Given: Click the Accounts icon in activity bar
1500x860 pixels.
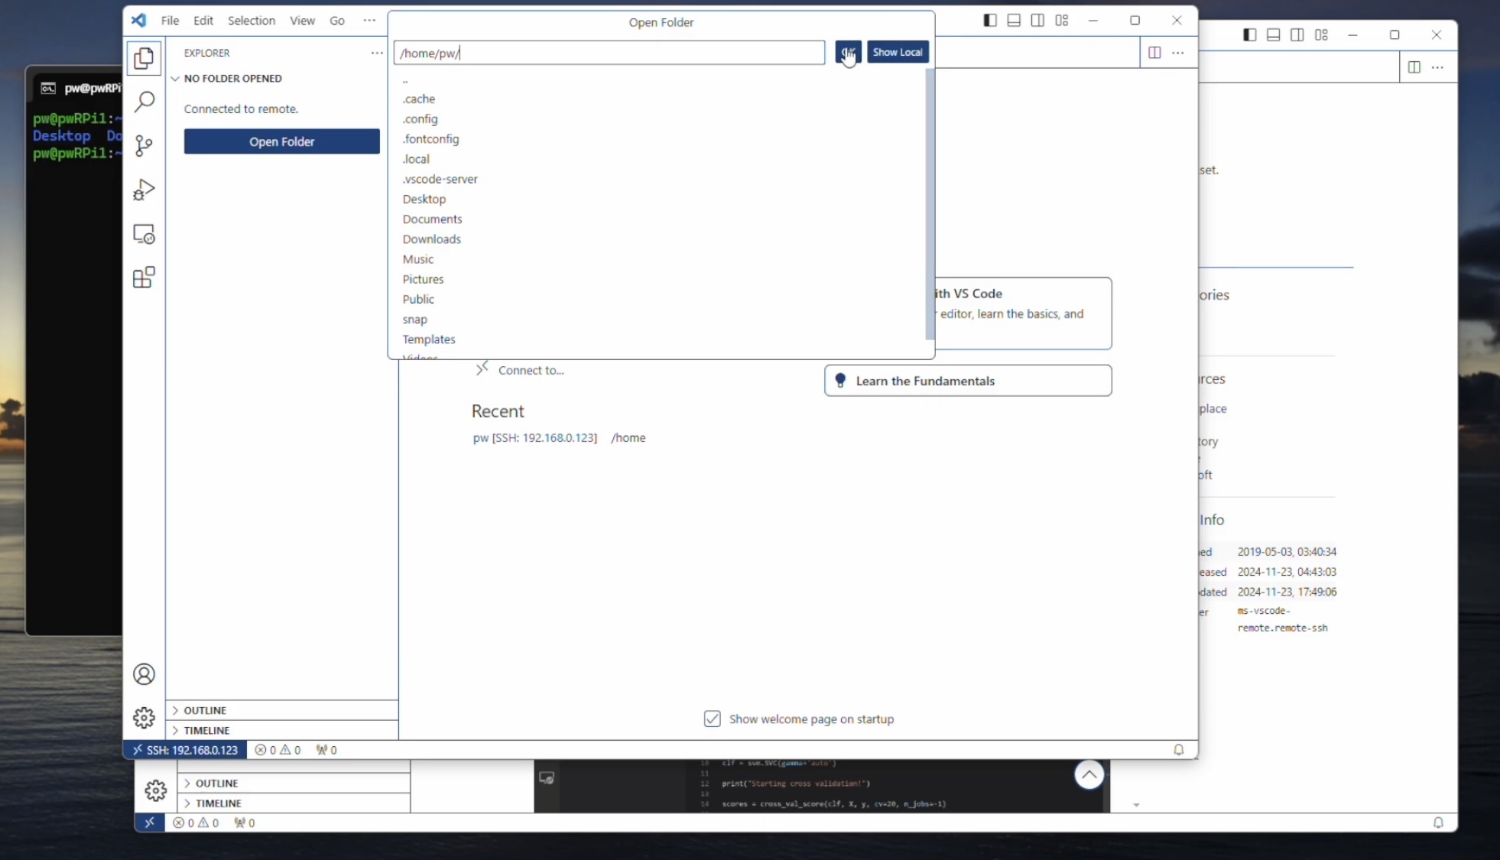Looking at the screenshot, I should [144, 674].
